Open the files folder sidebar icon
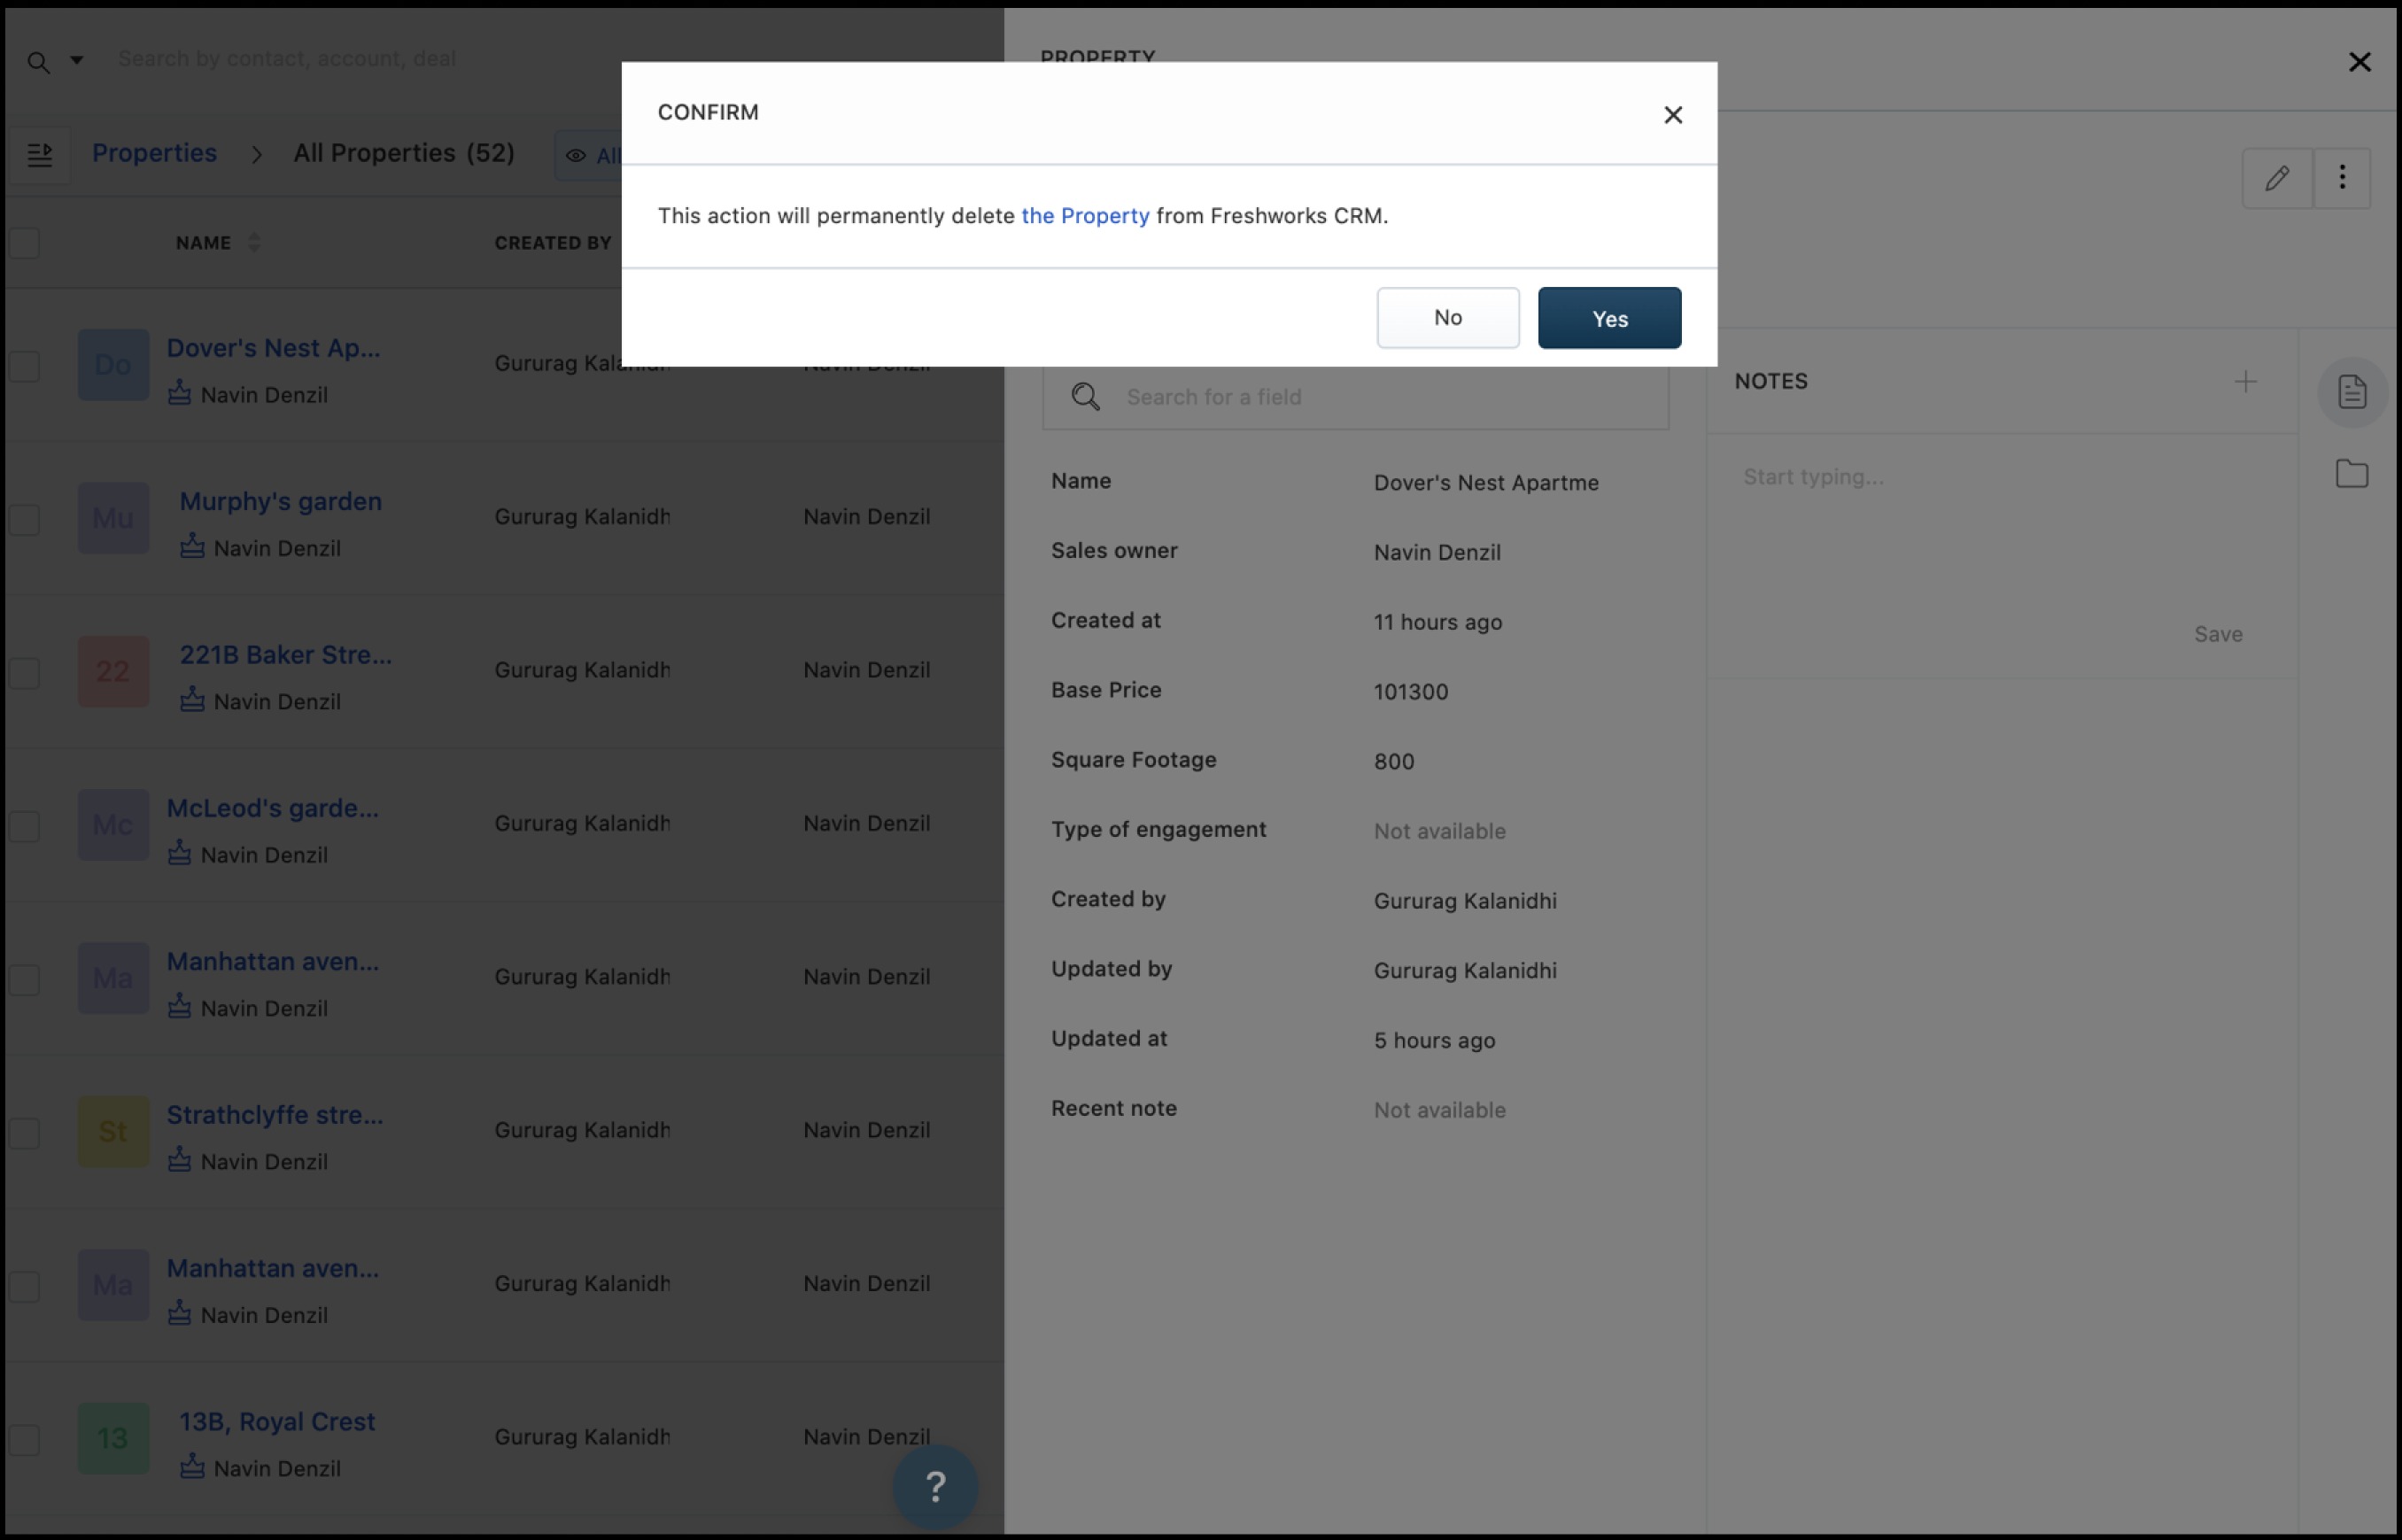The image size is (2402, 1540). point(2352,473)
